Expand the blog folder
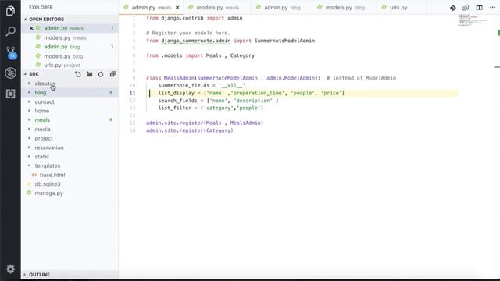Viewport: 500px width, 281px height. coord(40,92)
